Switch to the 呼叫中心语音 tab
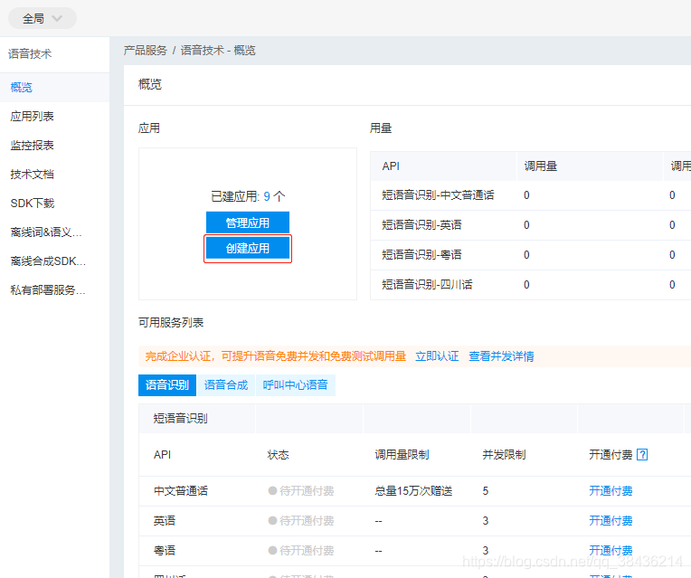This screenshot has width=691, height=578. pyautogui.click(x=295, y=385)
